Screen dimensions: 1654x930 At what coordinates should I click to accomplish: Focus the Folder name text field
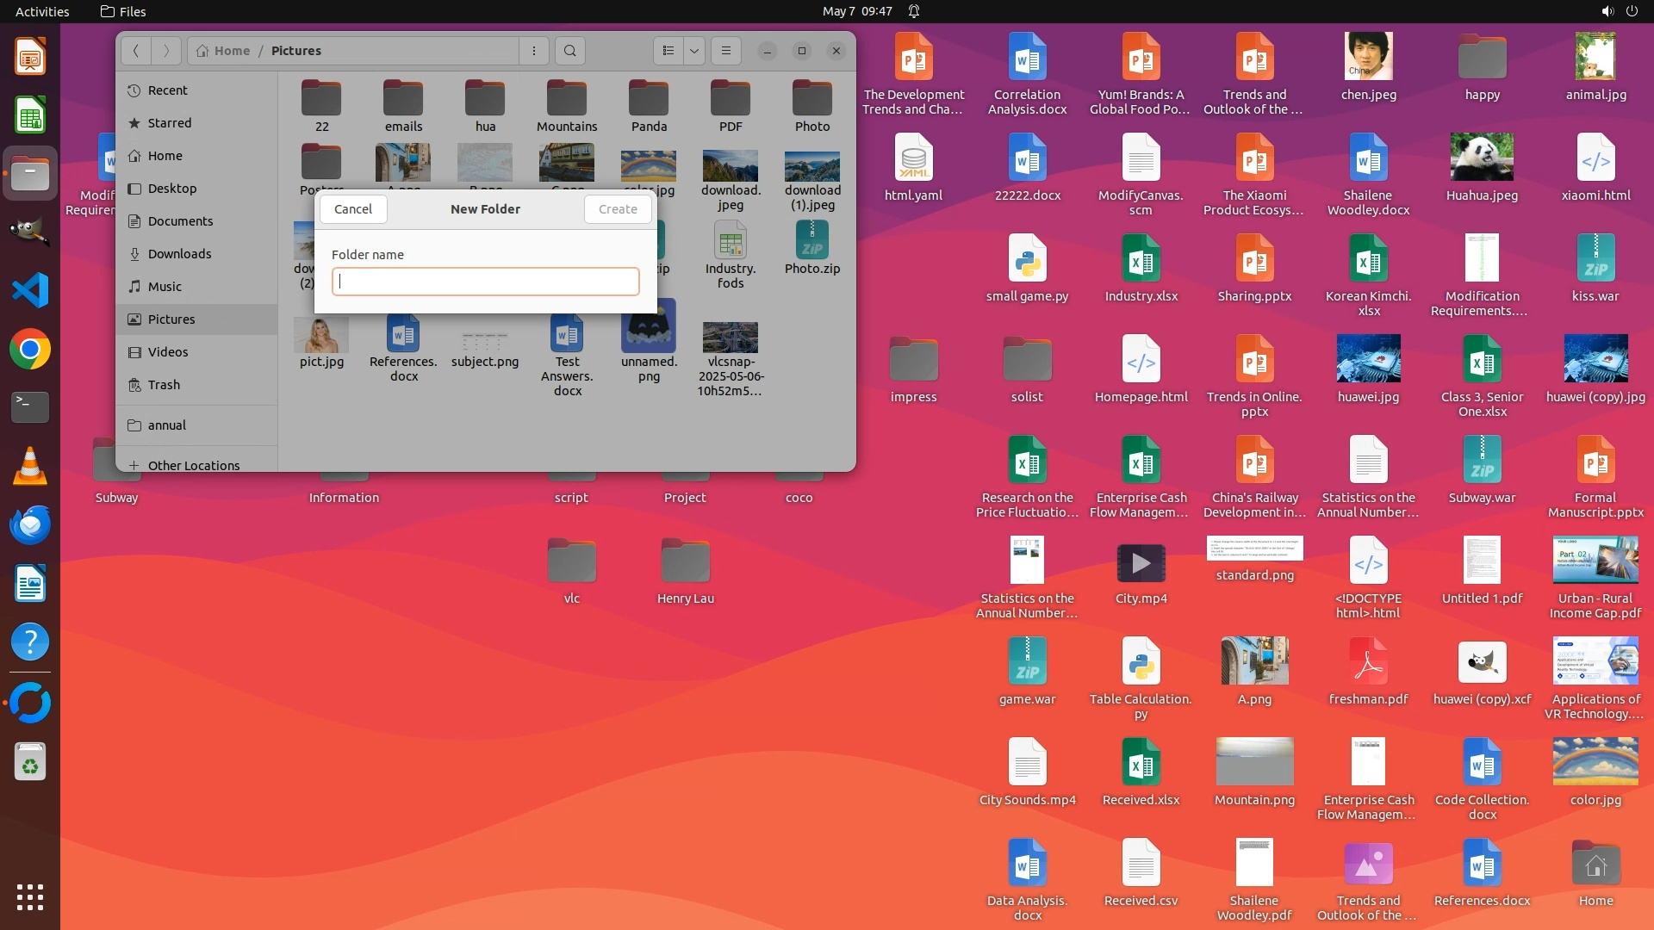[x=485, y=282]
